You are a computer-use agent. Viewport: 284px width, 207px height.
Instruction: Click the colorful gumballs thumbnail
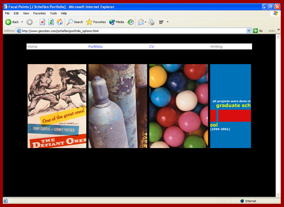(179, 106)
